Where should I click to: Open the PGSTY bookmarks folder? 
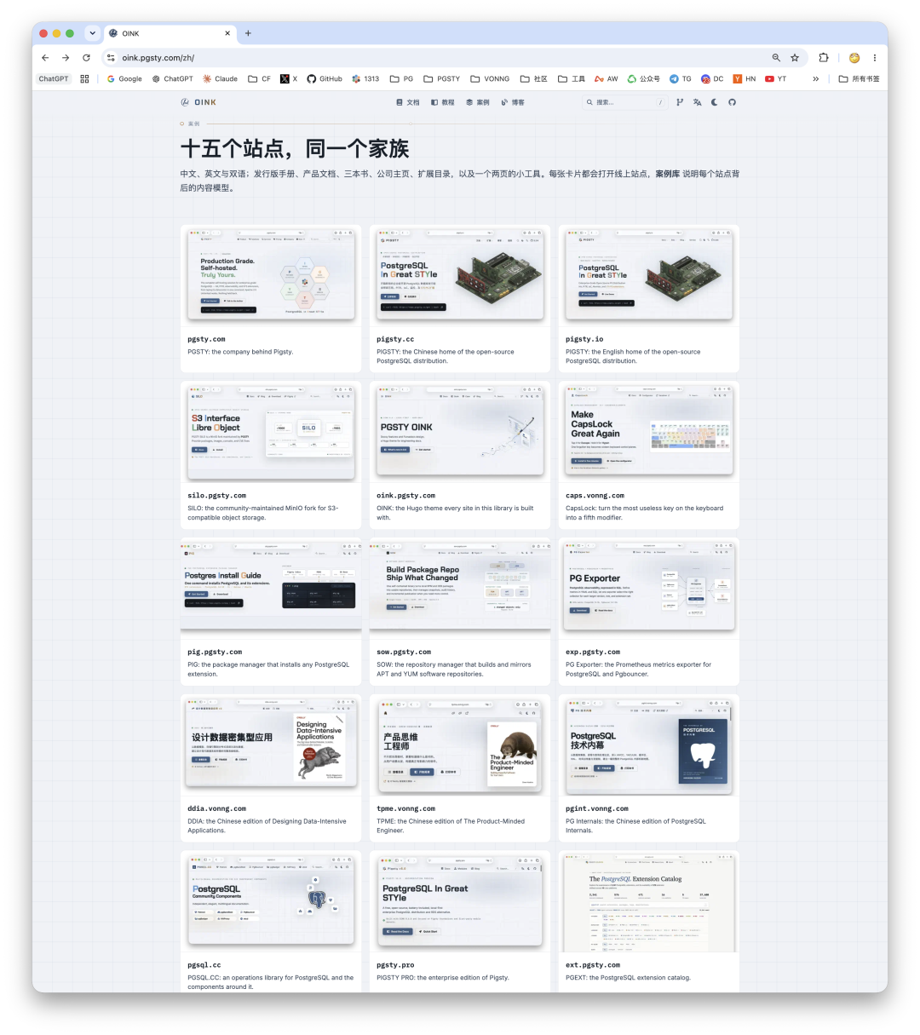pyautogui.click(x=442, y=79)
